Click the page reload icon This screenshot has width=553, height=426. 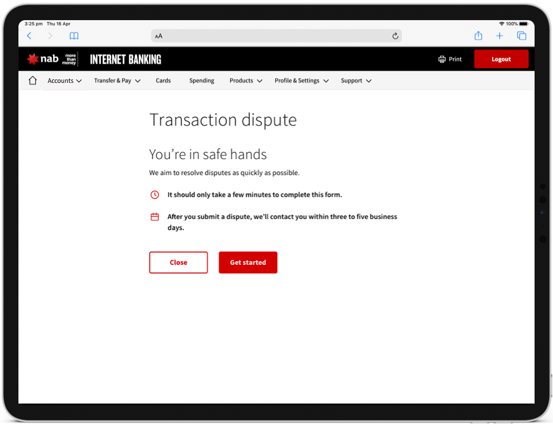tap(395, 36)
